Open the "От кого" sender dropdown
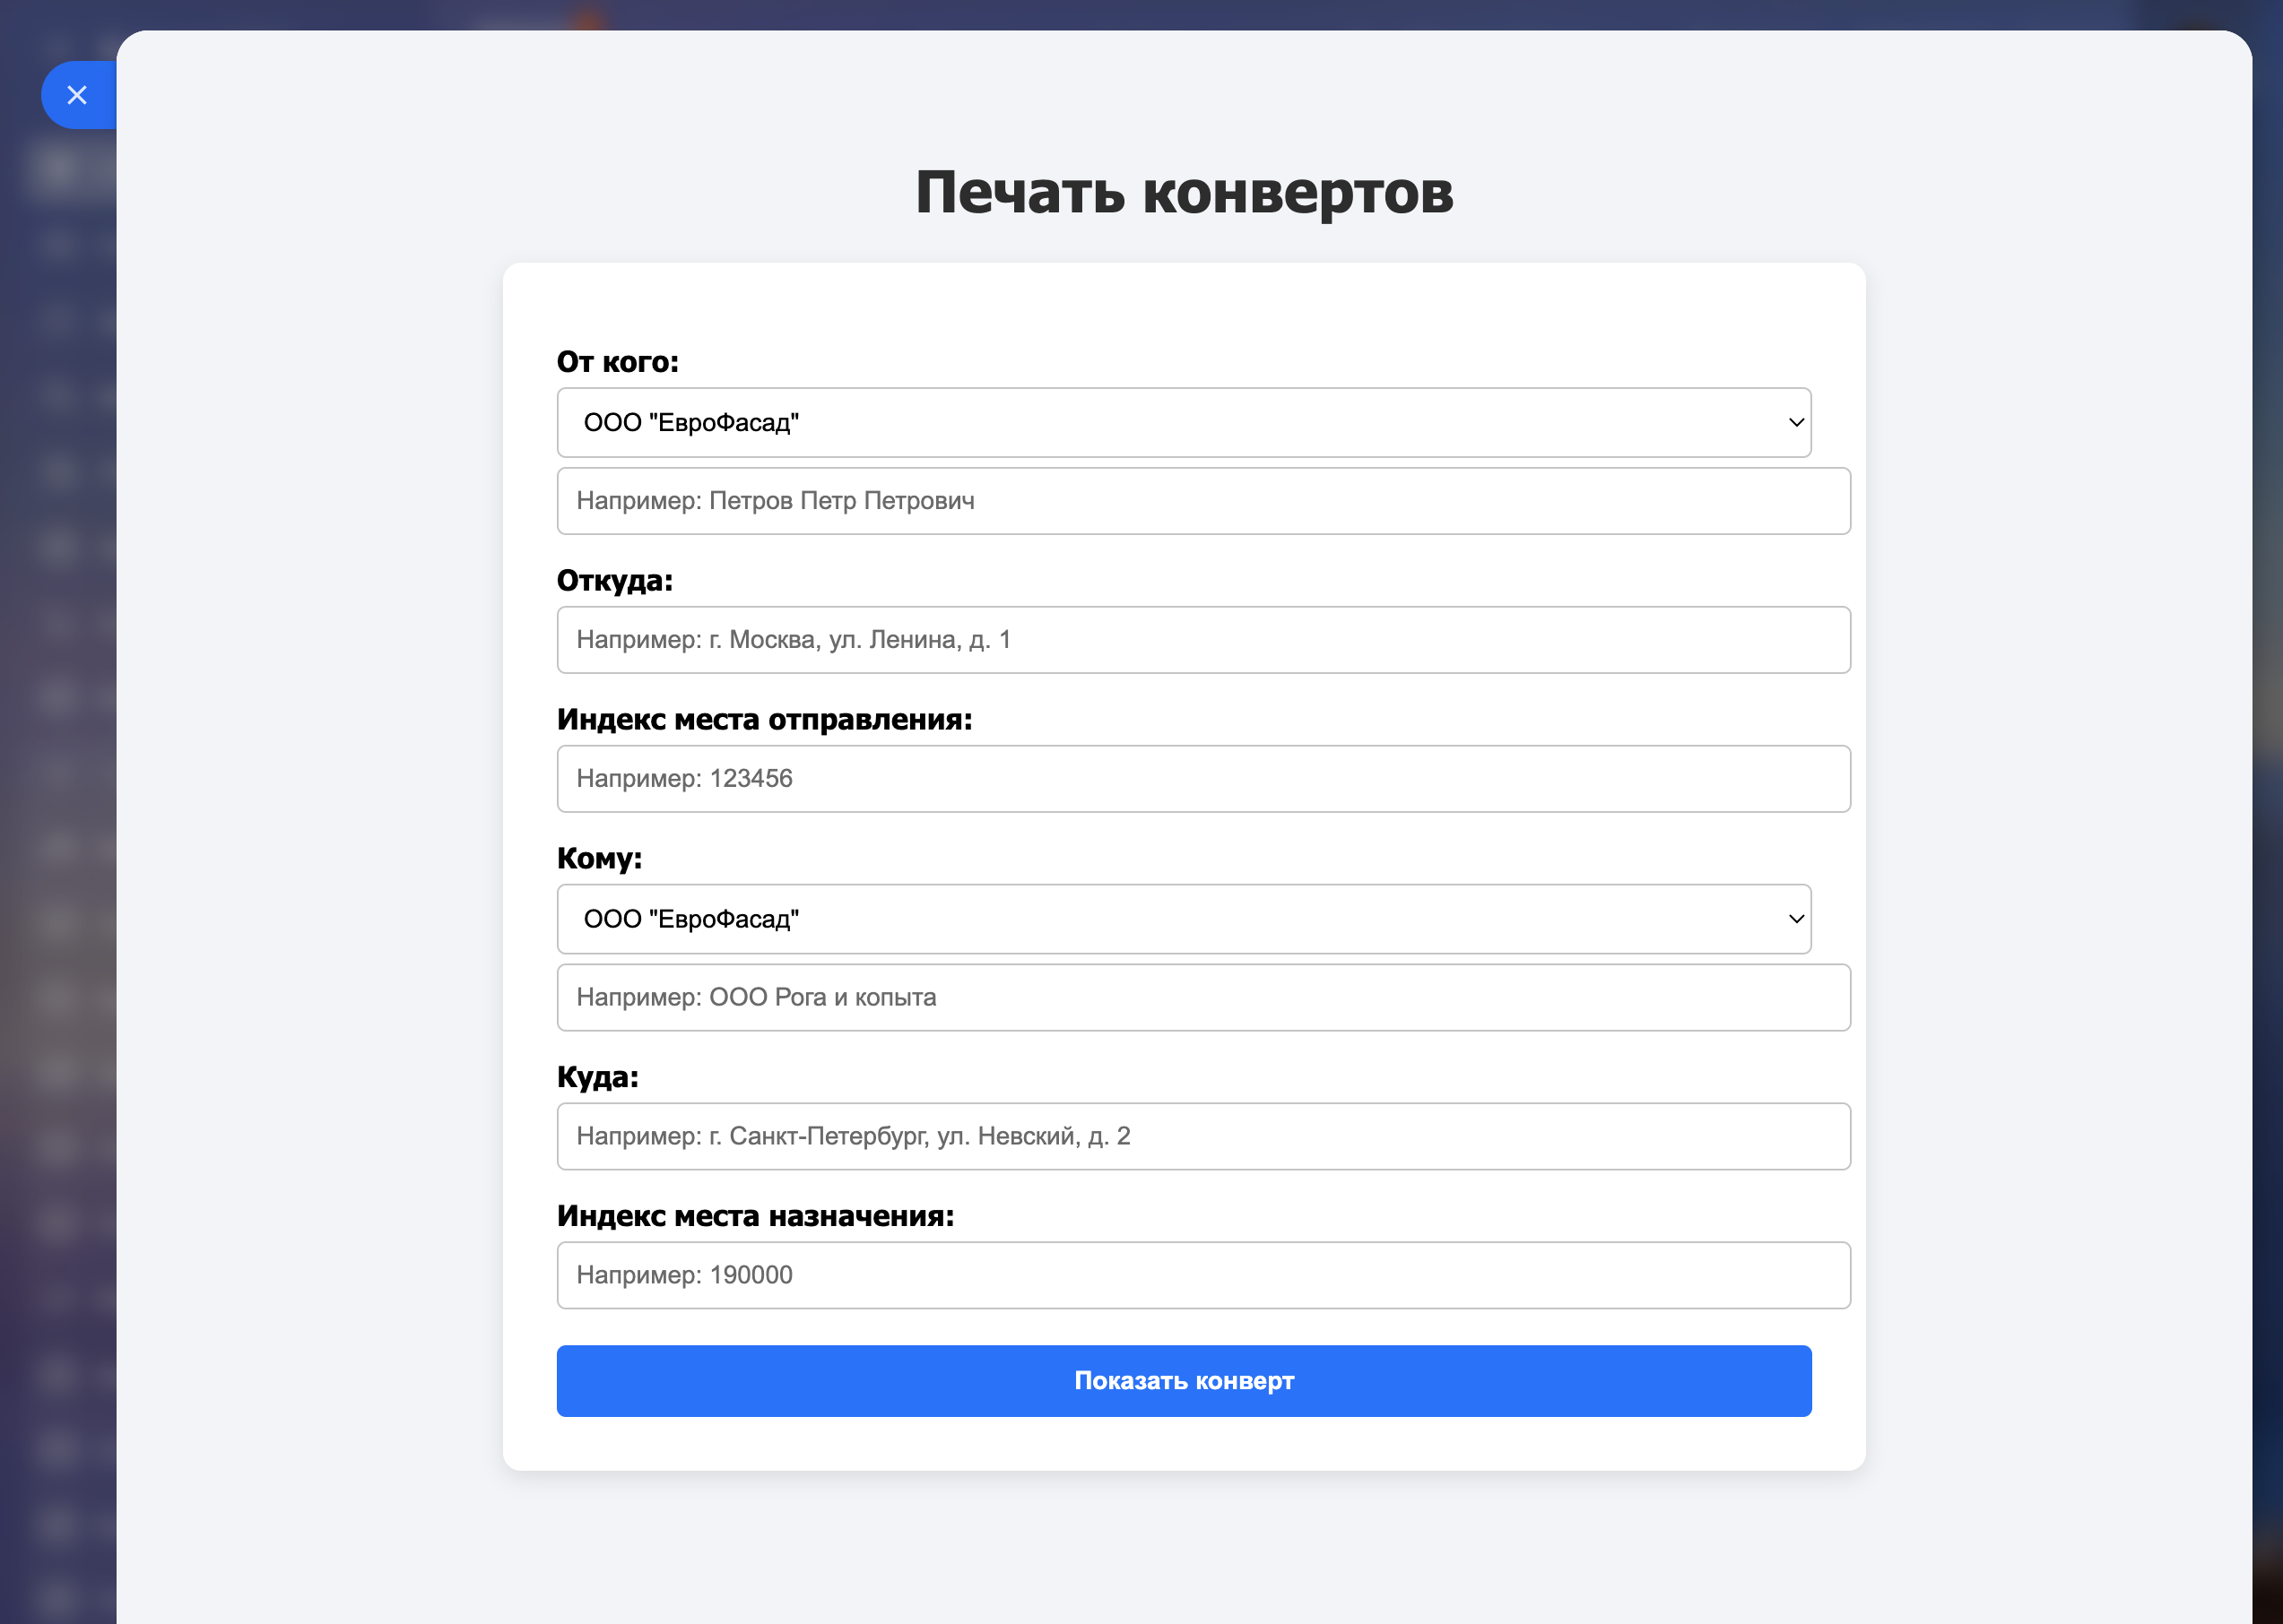The width and height of the screenshot is (2283, 1624). tap(1183, 422)
